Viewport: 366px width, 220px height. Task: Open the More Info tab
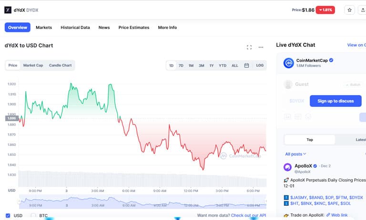[167, 28]
